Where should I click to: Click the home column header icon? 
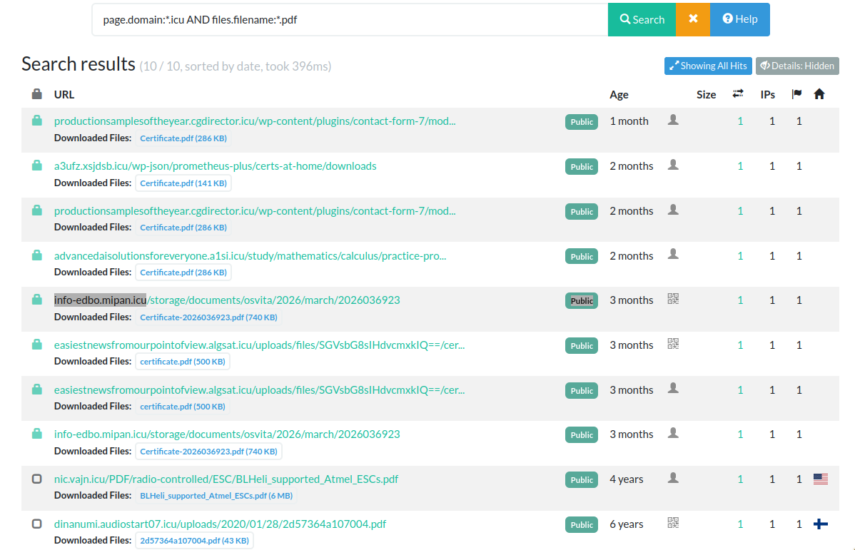pyautogui.click(x=819, y=93)
